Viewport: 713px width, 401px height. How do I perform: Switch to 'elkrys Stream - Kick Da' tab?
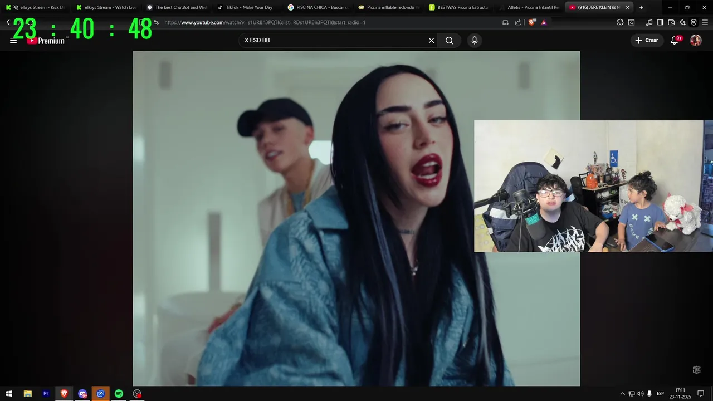pos(35,7)
